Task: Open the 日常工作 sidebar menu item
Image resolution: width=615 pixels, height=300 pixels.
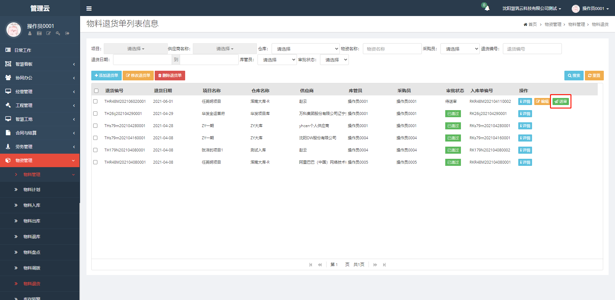Action: point(40,50)
